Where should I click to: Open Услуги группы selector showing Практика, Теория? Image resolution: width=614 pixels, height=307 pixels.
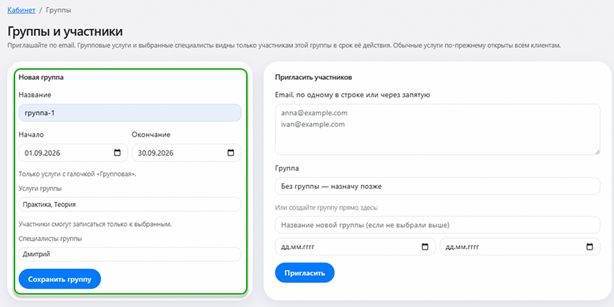[130, 204]
